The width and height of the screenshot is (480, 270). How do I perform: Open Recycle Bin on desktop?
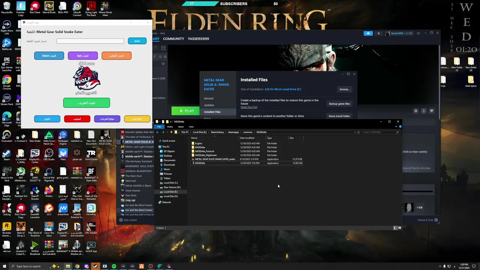coord(7,8)
